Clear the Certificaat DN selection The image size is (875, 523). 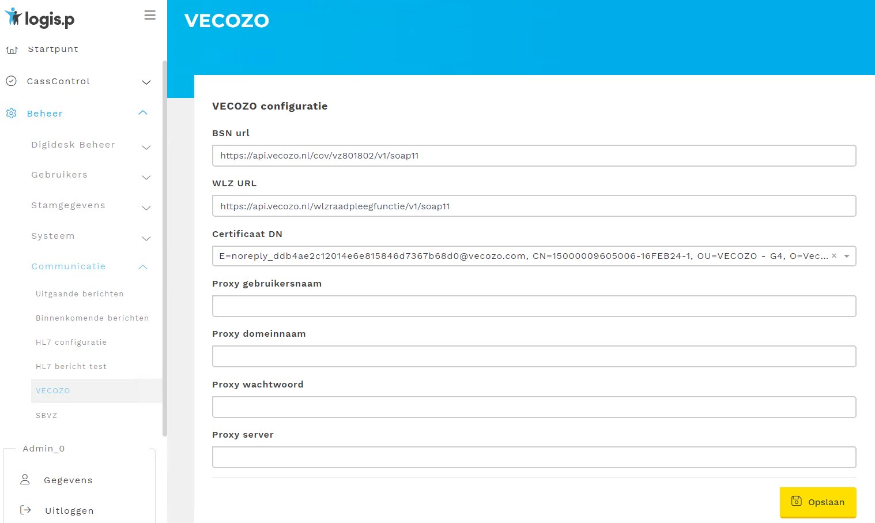(x=833, y=256)
